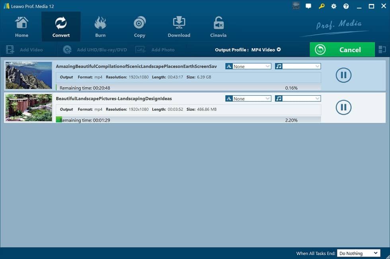Click music note icon in second video row
Viewport: 390px width, 259px height.
(x=279, y=99)
